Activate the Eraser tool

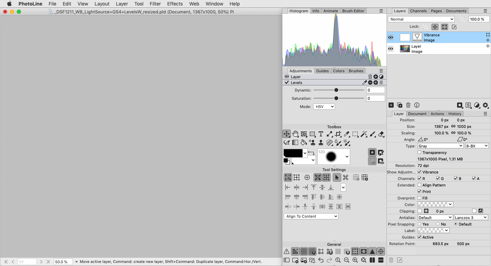click(x=381, y=134)
